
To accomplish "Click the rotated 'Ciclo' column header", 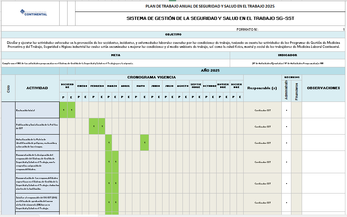I will [x=8, y=88].
